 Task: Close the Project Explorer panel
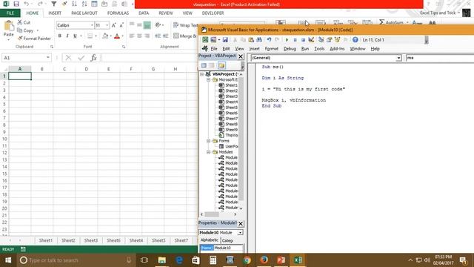click(241, 56)
